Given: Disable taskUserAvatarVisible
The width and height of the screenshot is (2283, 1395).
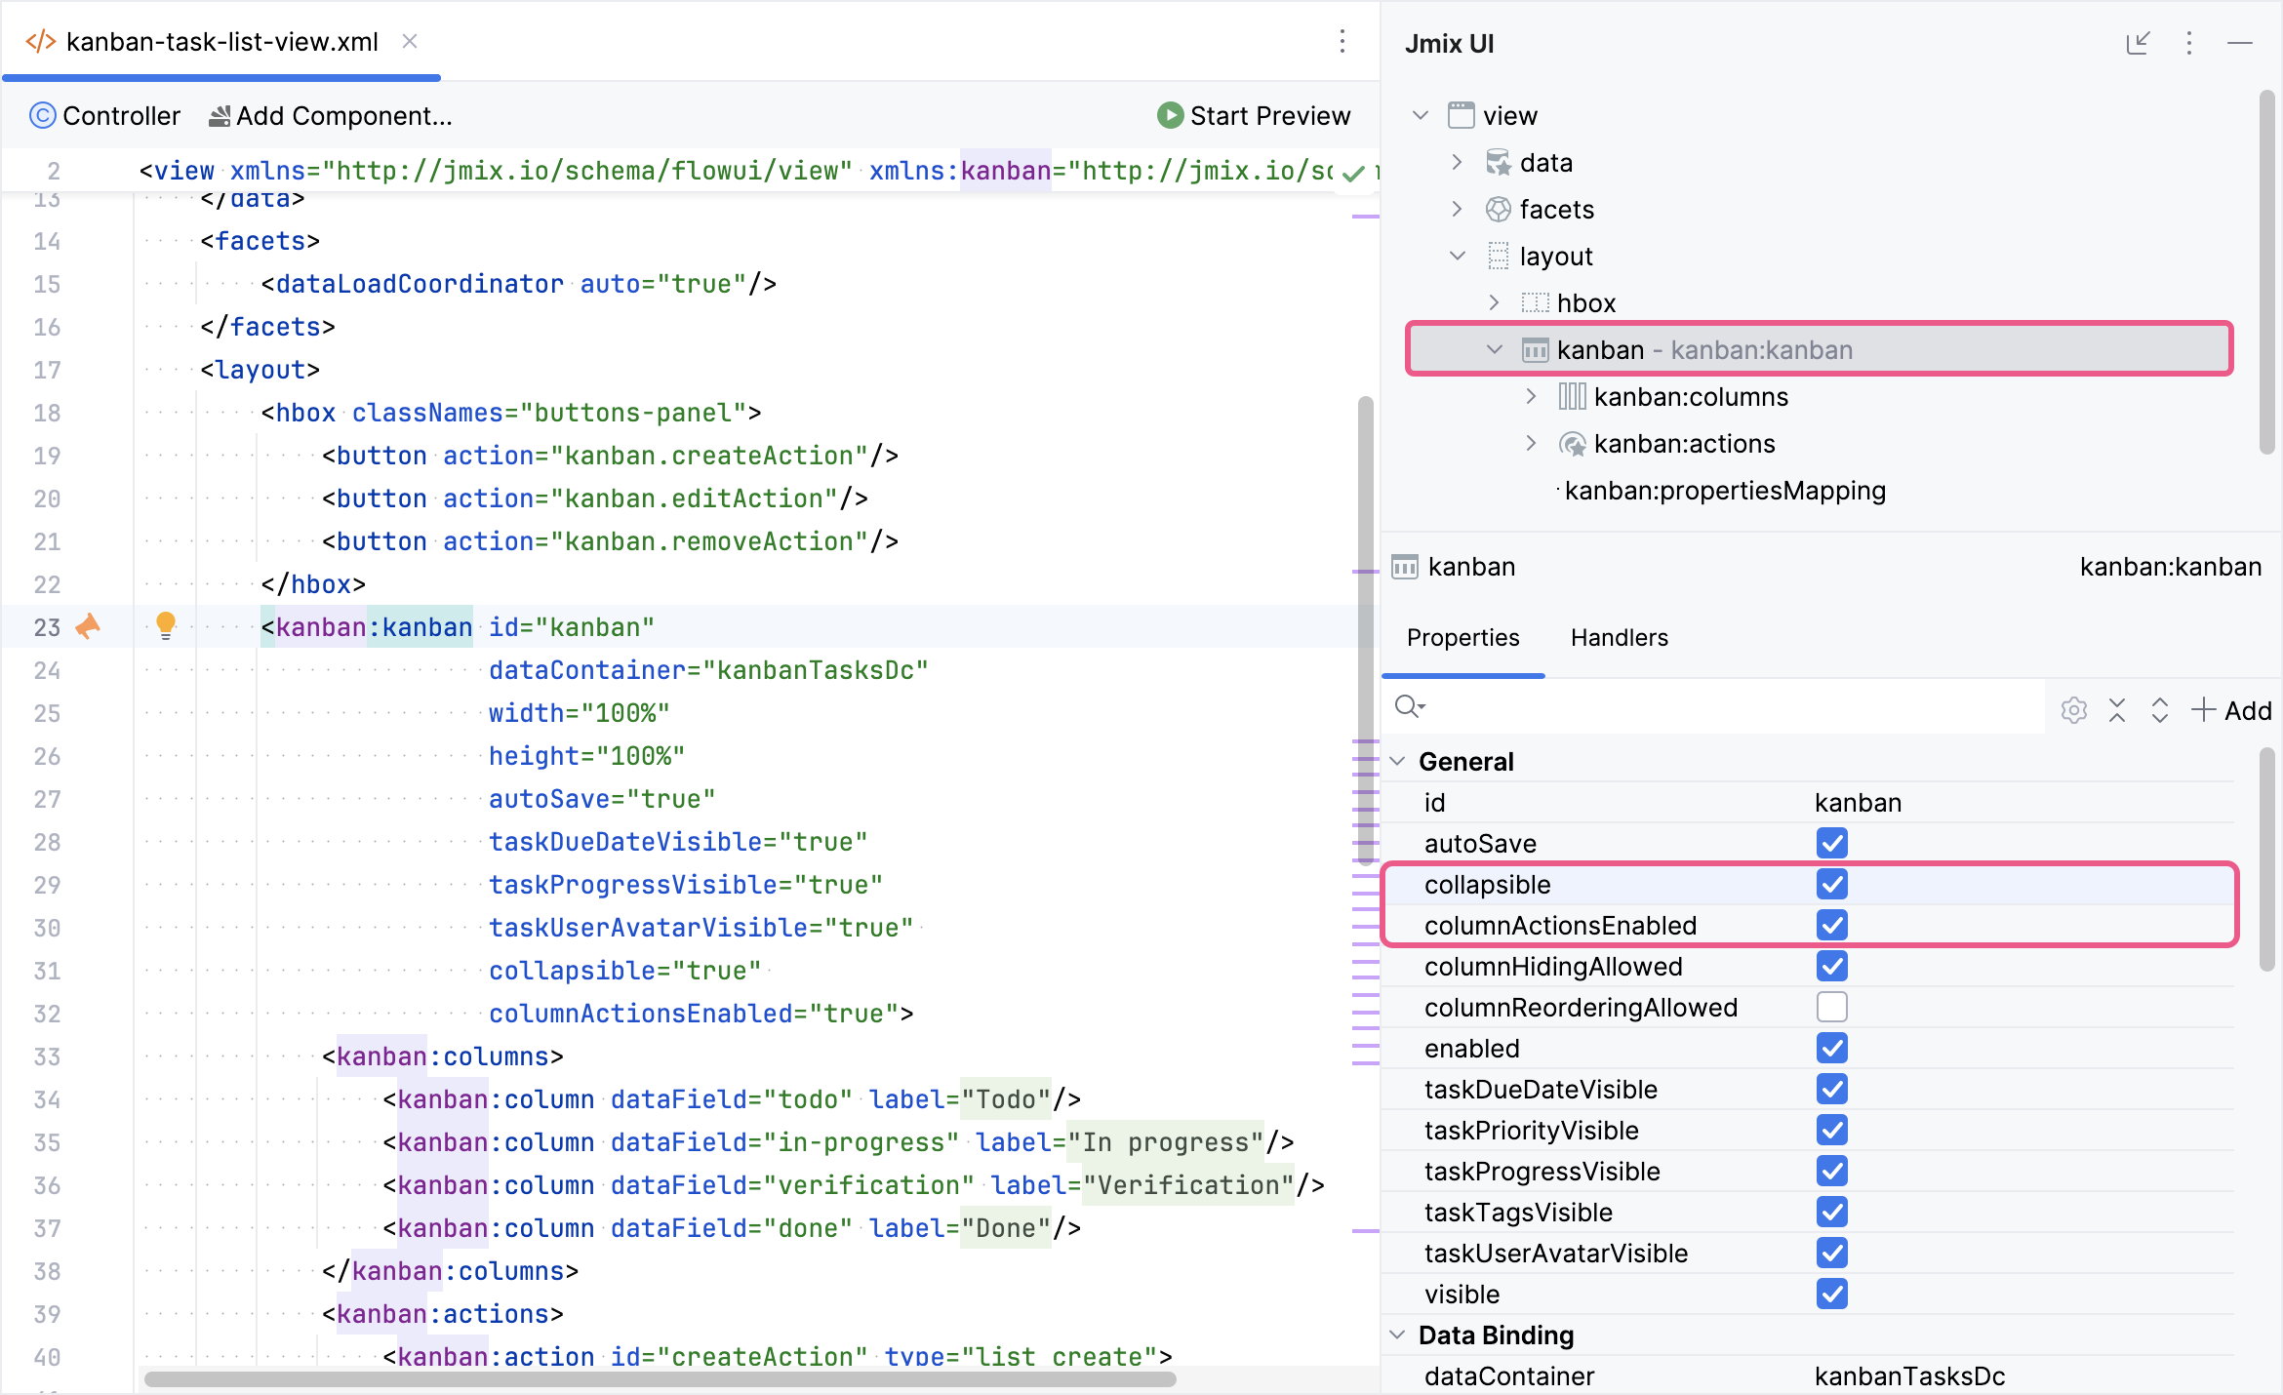Looking at the screenshot, I should (x=1832, y=1253).
